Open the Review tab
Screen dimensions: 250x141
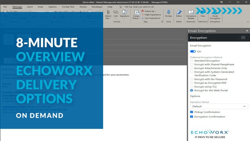coord(83,7)
